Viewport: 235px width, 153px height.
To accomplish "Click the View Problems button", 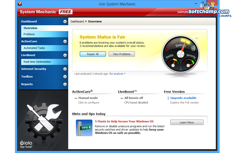I will click(x=122, y=54).
